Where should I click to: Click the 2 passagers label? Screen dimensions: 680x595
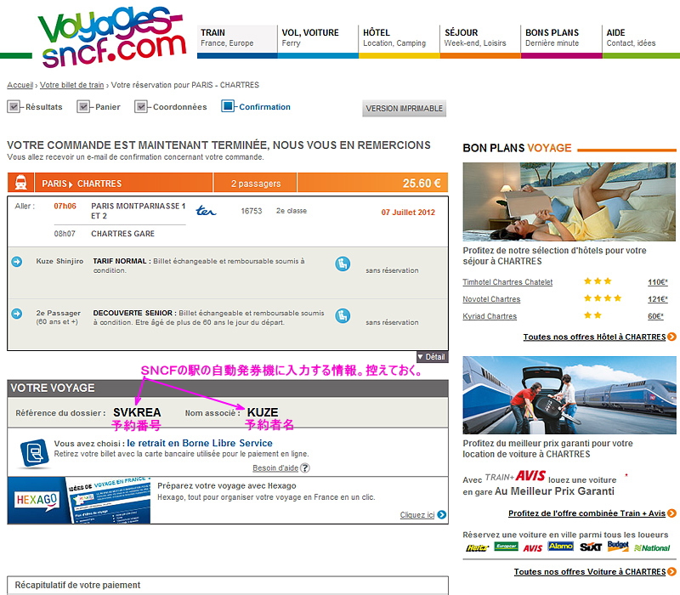pyautogui.click(x=256, y=184)
